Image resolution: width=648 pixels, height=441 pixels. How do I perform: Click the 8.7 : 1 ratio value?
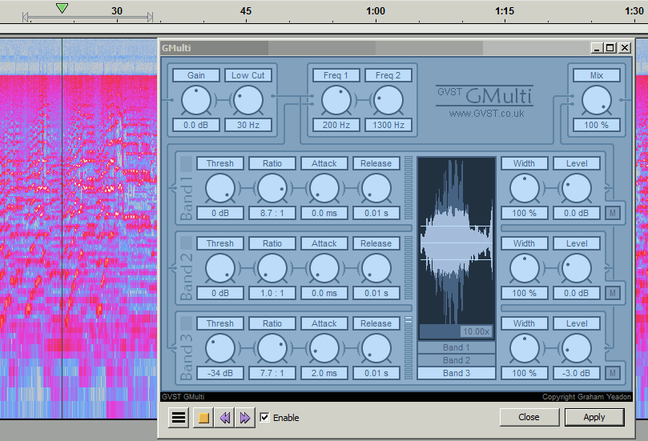pos(272,213)
